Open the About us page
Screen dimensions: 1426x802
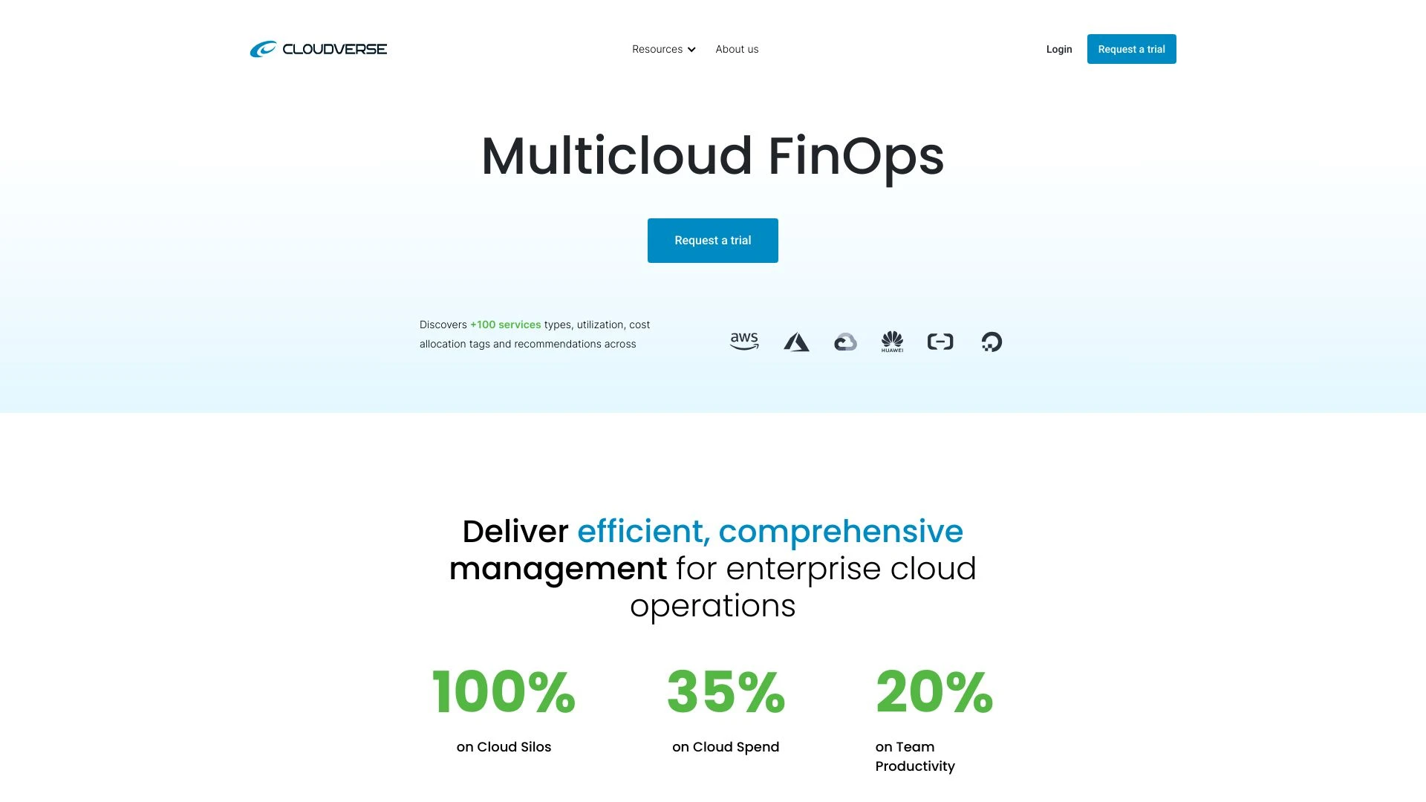(x=737, y=49)
